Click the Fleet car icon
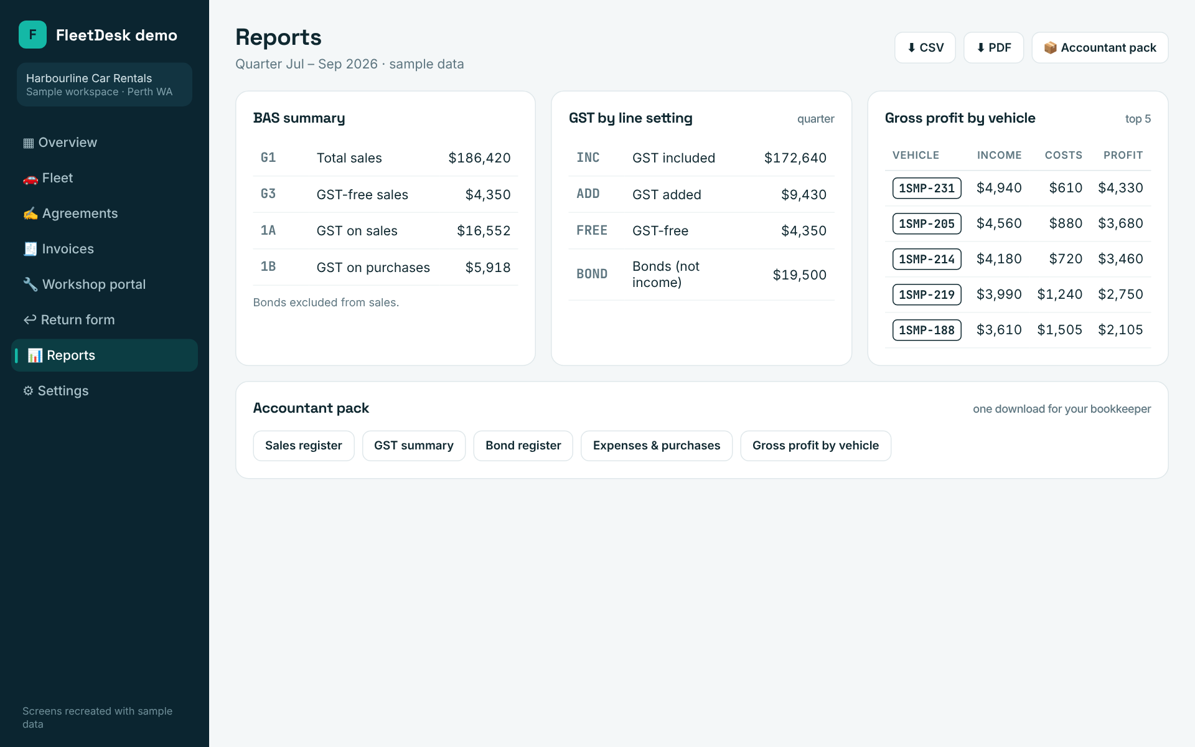 coord(30,179)
